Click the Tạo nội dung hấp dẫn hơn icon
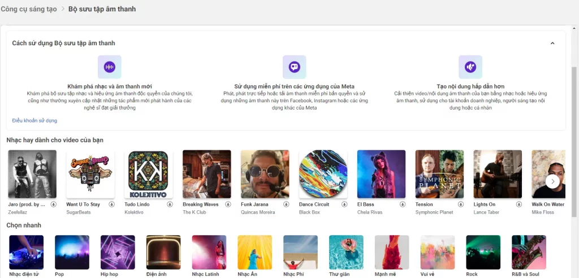The height and width of the screenshot is (278, 579). pyautogui.click(x=470, y=67)
